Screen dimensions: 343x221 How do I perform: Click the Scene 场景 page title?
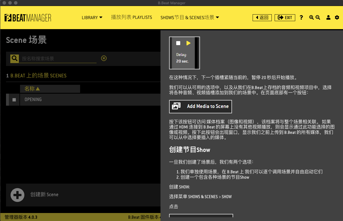point(26,40)
